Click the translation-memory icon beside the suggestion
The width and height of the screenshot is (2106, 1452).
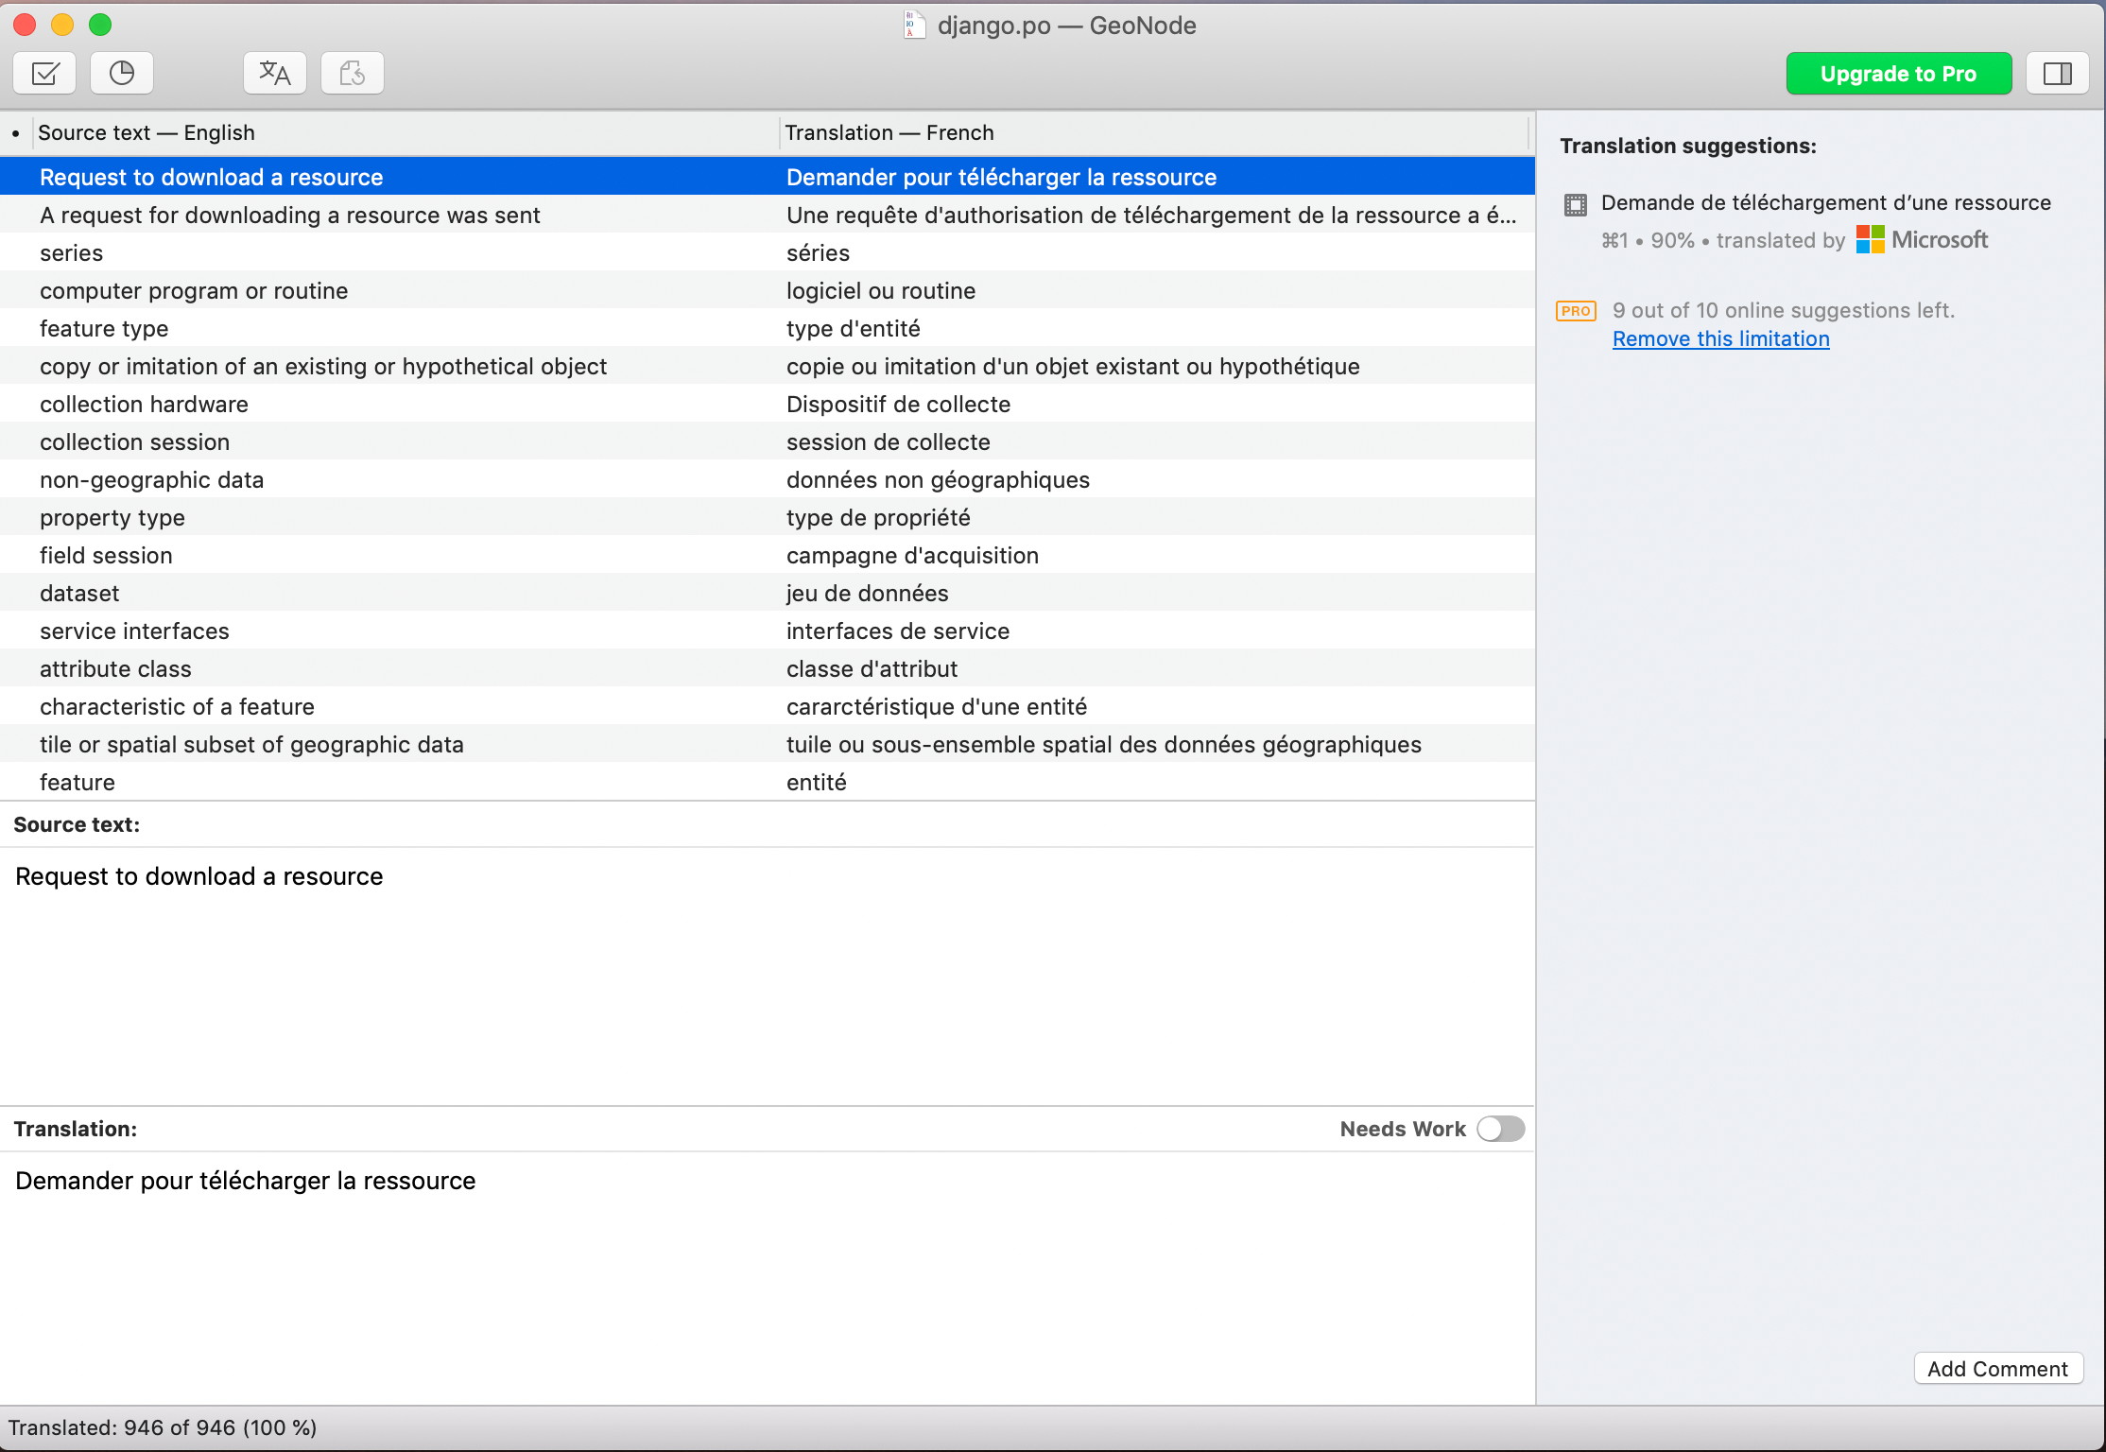pos(1576,204)
